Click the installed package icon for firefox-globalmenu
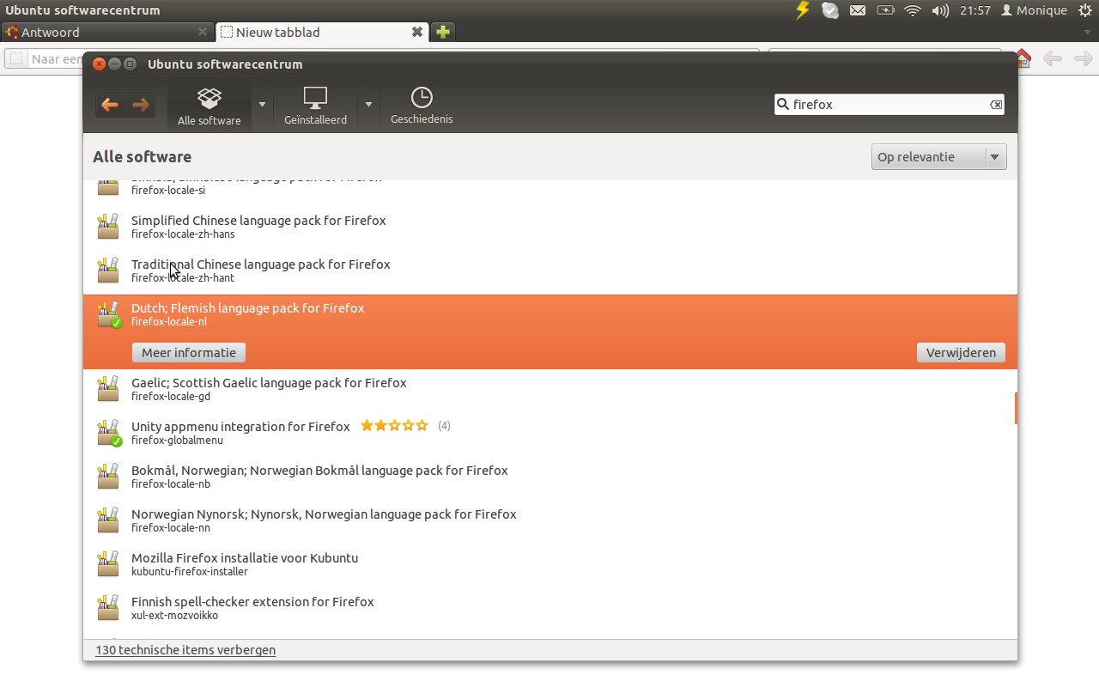Screen dimensions: 1099x687 (109, 433)
